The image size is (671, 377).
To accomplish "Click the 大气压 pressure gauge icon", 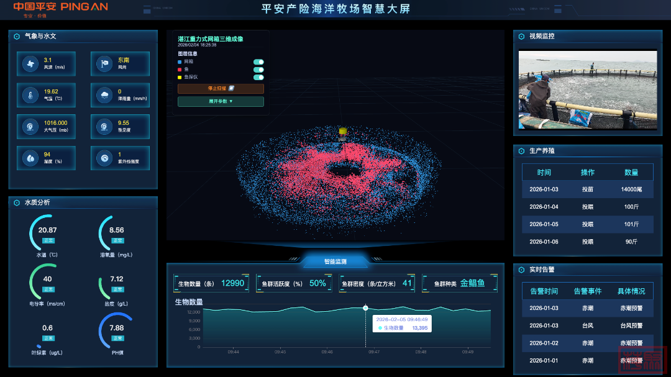I will [30, 127].
